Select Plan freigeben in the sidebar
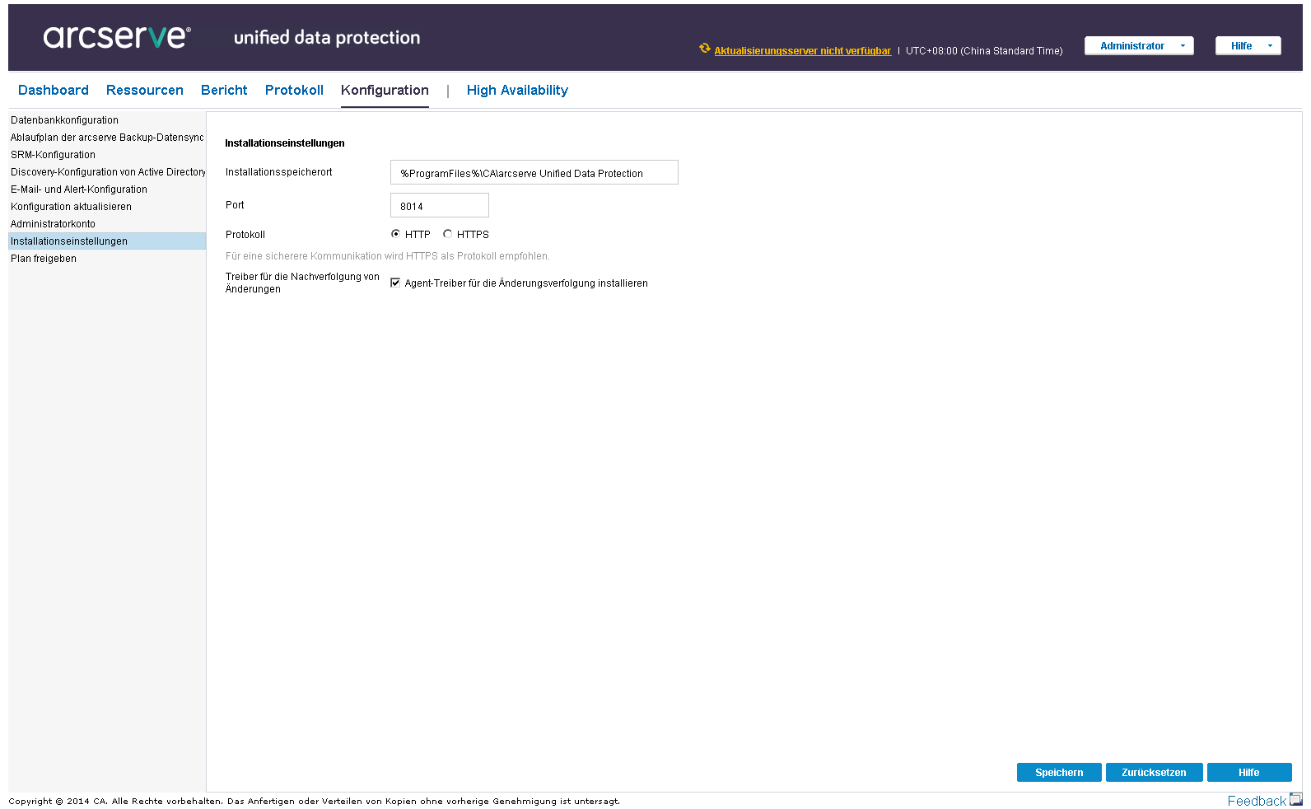Screen dimensions: 1311x809 coord(44,259)
